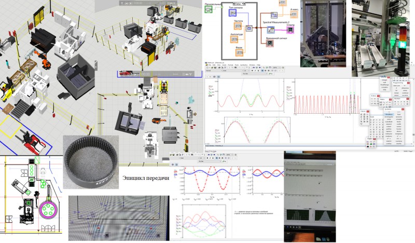This screenshot has width=415, height=243.
Task: Open View menu in upper Mathcad window
Action: [x=219, y=65]
